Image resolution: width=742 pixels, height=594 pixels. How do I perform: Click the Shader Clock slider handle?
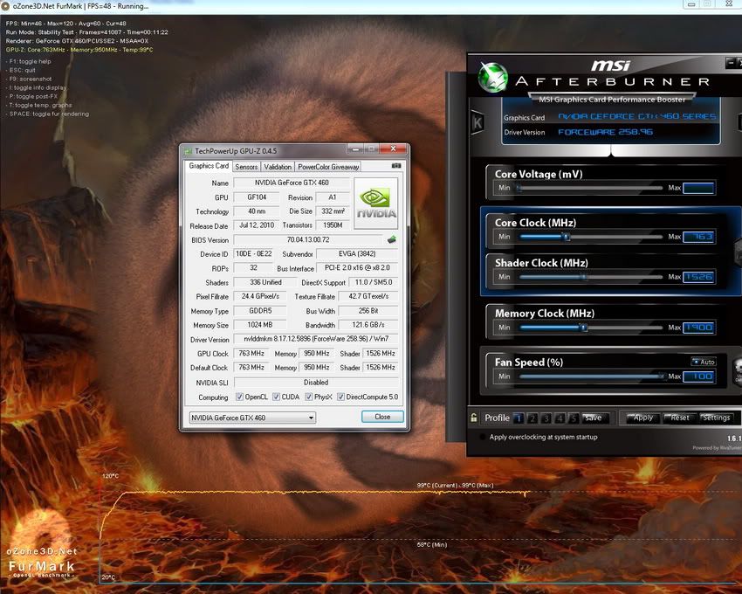pos(585,277)
